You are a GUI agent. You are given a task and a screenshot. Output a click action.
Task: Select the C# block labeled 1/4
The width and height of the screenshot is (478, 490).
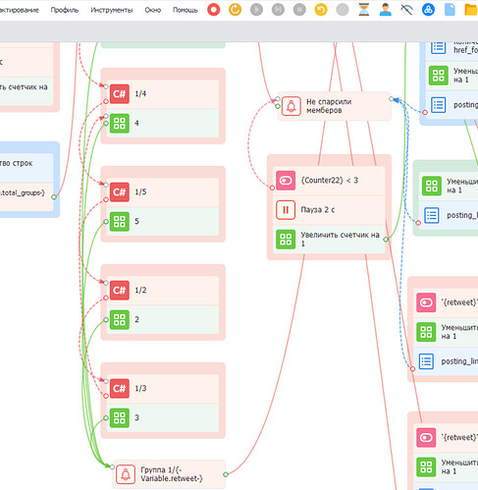[x=163, y=94]
